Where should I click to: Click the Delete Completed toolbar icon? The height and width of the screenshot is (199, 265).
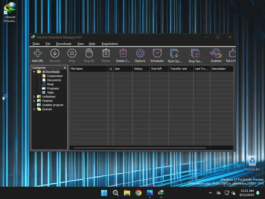click(123, 53)
